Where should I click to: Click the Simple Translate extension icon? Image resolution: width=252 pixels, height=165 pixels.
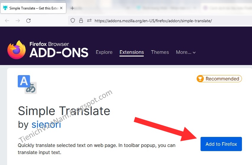tap(27, 85)
